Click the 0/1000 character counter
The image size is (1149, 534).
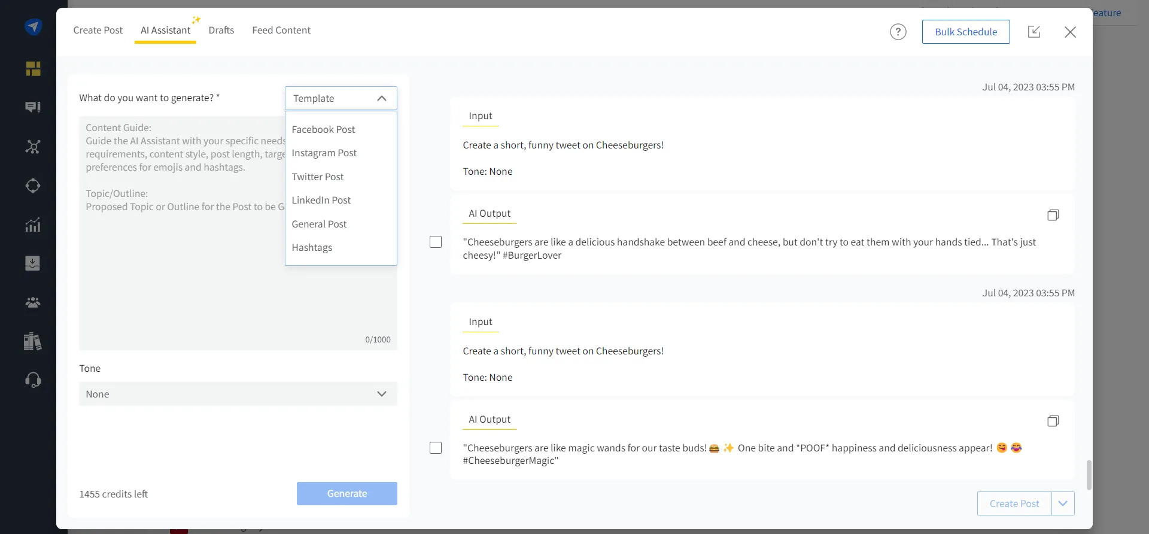pyautogui.click(x=378, y=339)
